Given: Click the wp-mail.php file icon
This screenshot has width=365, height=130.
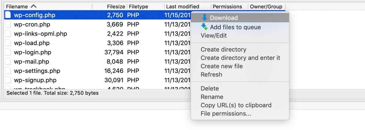Looking at the screenshot, I should tap(8, 62).
